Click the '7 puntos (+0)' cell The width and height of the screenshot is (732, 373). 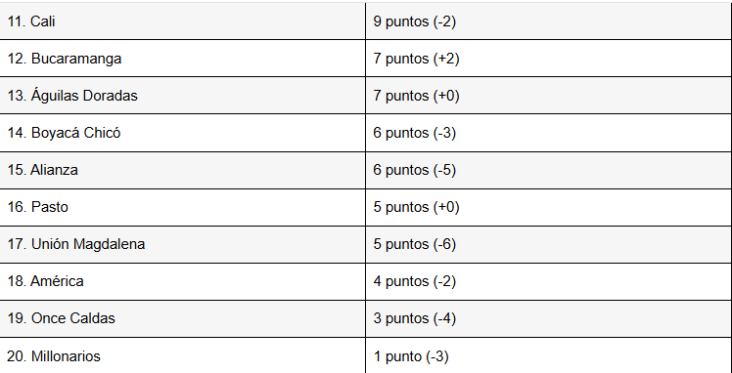(x=549, y=96)
